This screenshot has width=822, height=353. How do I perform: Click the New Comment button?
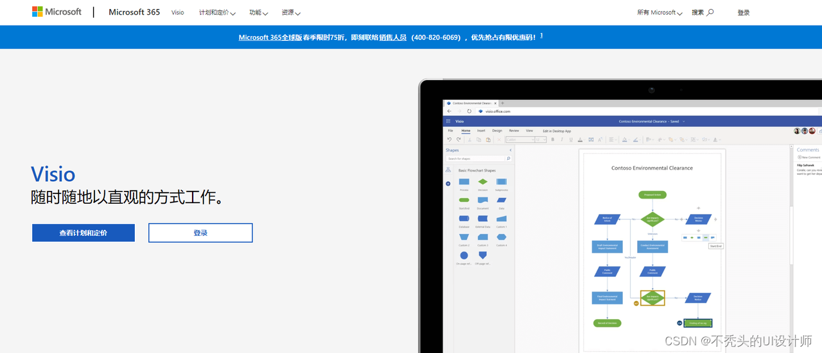click(809, 157)
